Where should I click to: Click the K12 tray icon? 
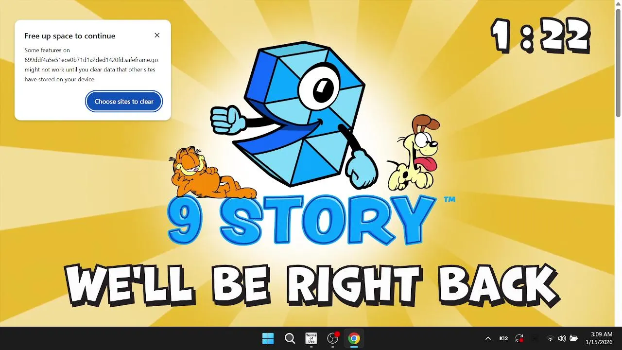pos(504,338)
